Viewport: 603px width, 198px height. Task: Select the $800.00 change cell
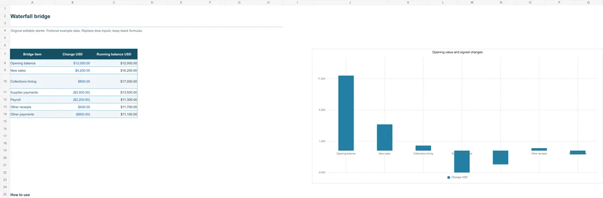pyautogui.click(x=73, y=82)
